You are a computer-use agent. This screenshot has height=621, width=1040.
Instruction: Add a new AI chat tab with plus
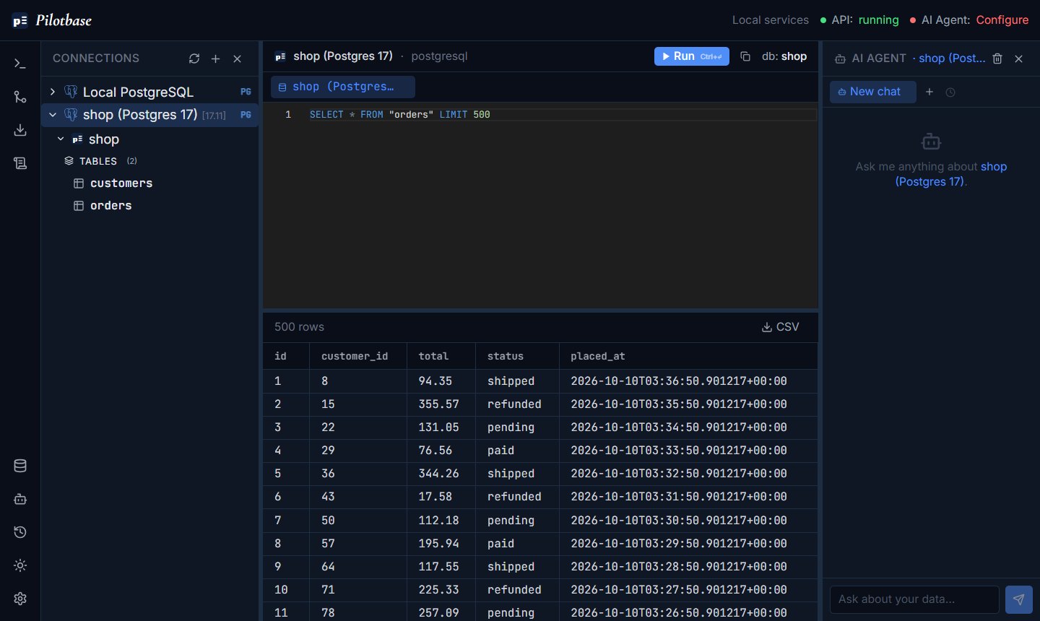(929, 92)
